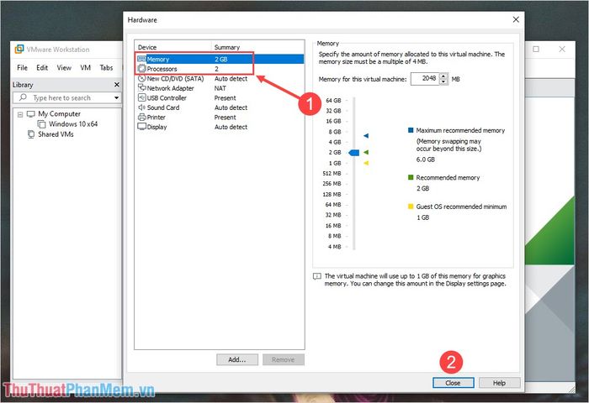Select the Sound Card row
This screenshot has height=403, width=589.
(220, 107)
